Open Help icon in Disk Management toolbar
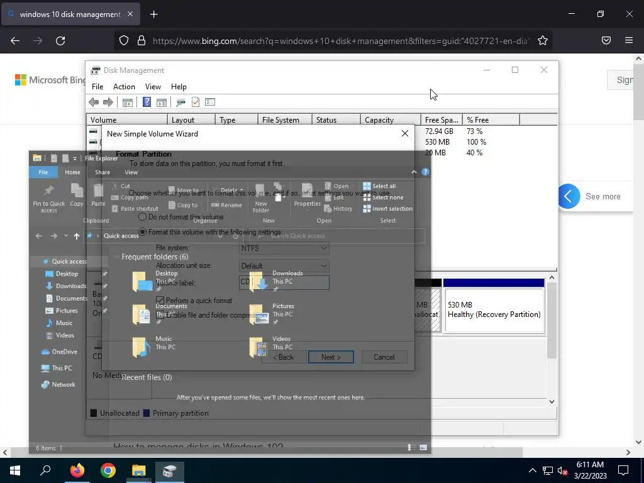 147,102
